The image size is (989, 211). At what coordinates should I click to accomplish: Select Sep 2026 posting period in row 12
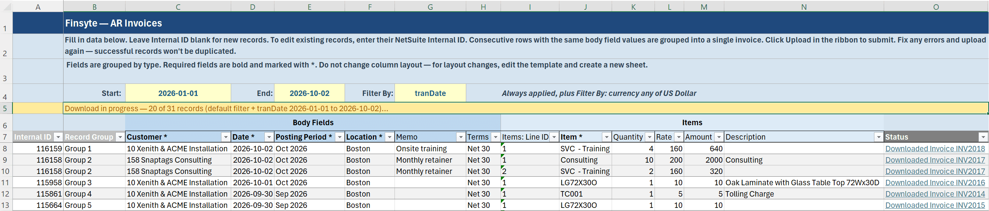coord(310,194)
